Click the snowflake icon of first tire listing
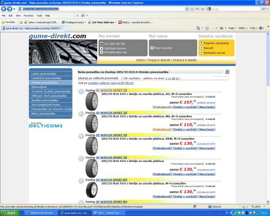 [x=81, y=91]
